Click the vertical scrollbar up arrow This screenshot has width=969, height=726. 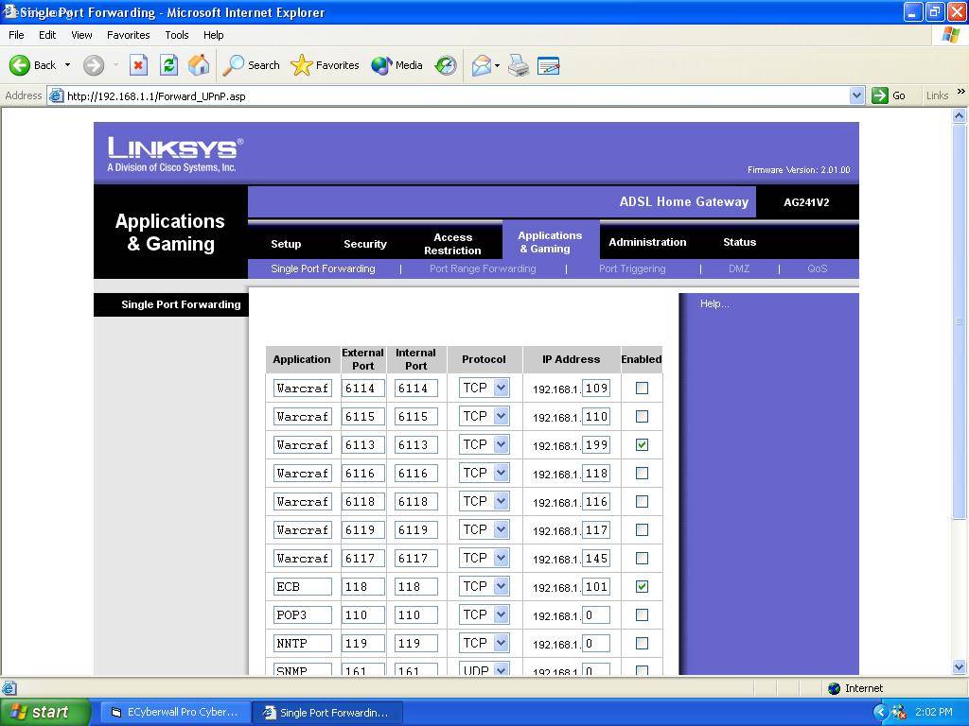960,115
